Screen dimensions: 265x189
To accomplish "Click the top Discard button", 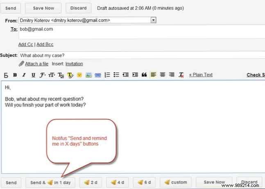I will coord(78,8).
